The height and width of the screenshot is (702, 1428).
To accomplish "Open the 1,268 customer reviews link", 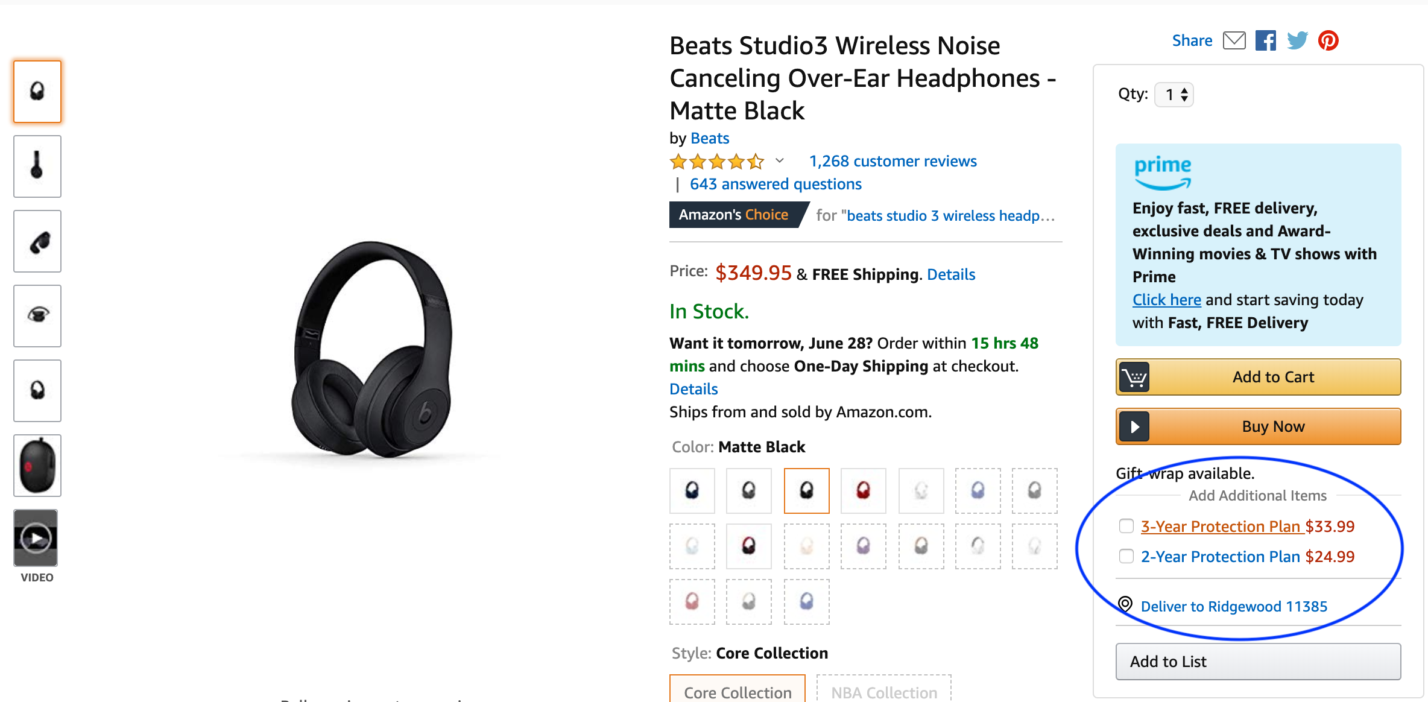I will tap(892, 161).
